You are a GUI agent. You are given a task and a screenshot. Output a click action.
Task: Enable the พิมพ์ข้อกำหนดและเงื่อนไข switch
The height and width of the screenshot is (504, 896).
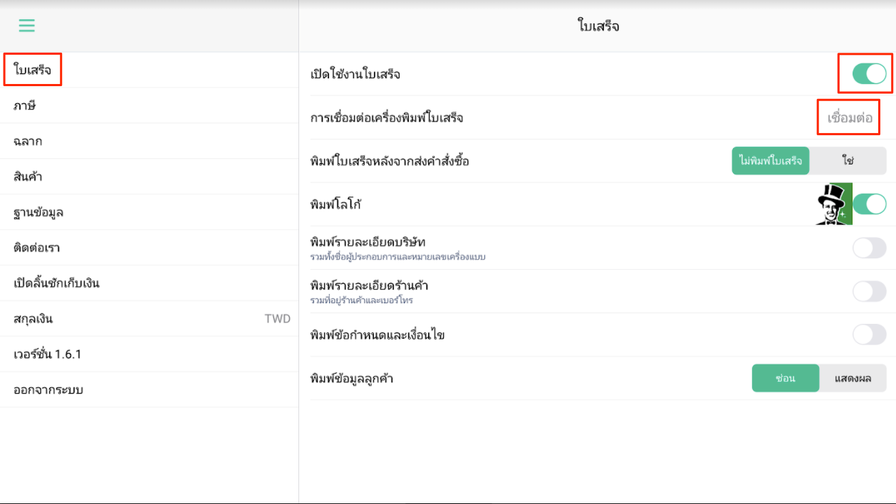click(x=870, y=335)
